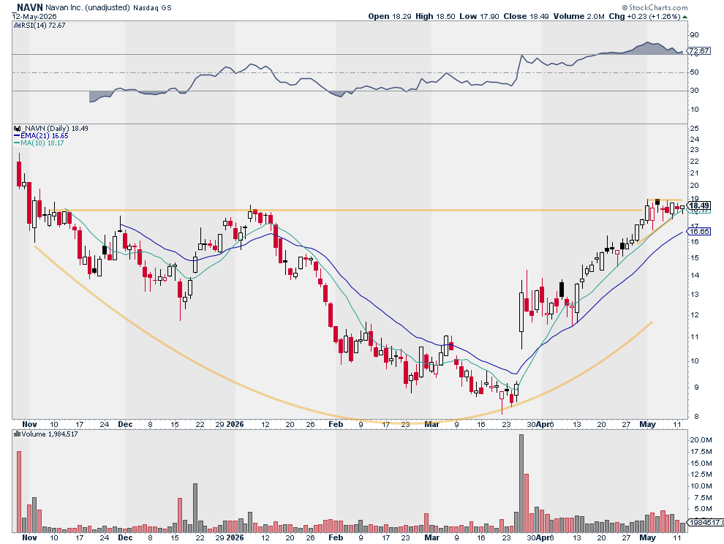
Task: Click the 'Feb' label under the volume panel
Action: [336, 537]
